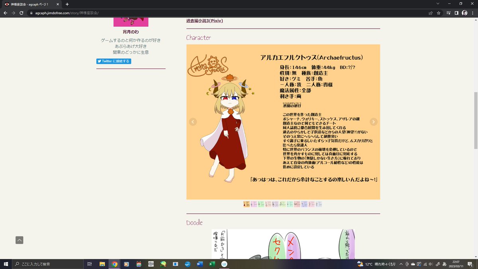
Task: Show hidden system tray icons chevron
Action: coord(402,264)
